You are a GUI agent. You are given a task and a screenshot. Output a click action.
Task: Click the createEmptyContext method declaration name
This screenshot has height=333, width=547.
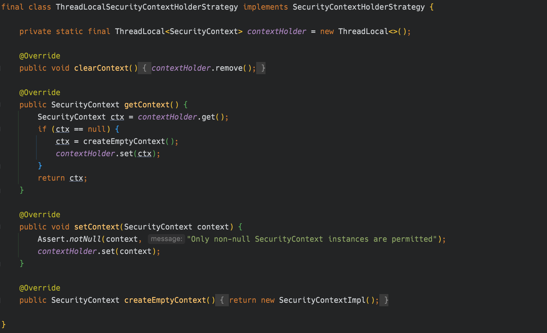(165, 300)
